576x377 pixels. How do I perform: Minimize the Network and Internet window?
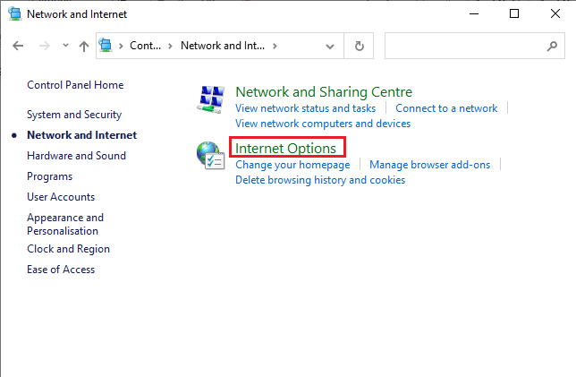pyautogui.click(x=474, y=14)
